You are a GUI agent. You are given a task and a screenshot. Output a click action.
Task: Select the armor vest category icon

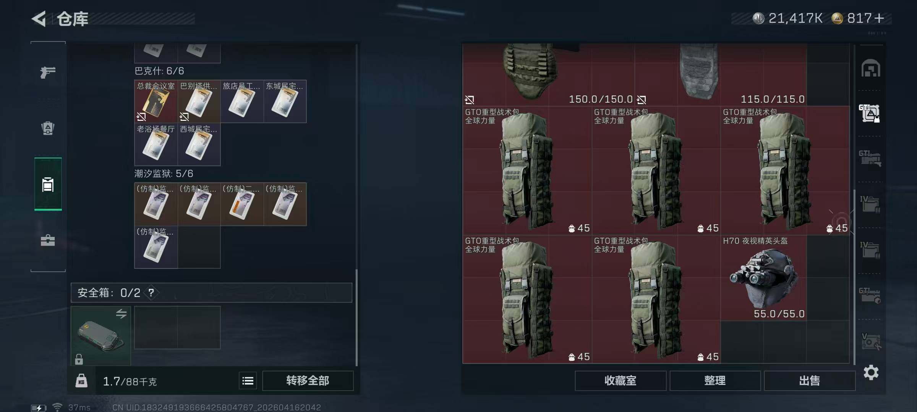point(48,128)
